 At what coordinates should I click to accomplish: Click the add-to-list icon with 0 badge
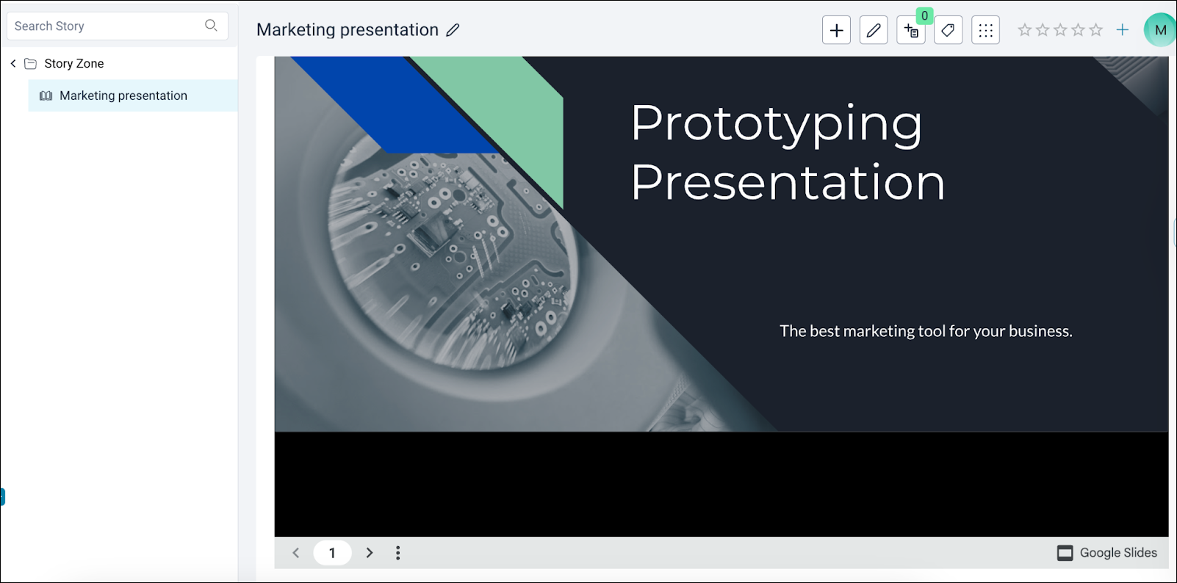tap(911, 31)
